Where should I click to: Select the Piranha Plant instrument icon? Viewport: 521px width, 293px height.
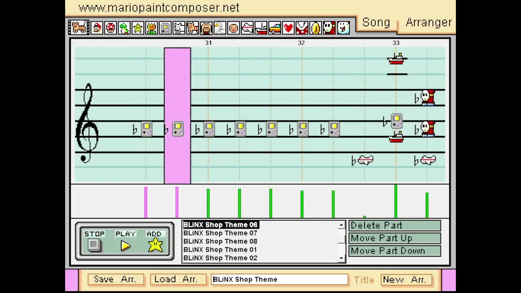[302, 28]
